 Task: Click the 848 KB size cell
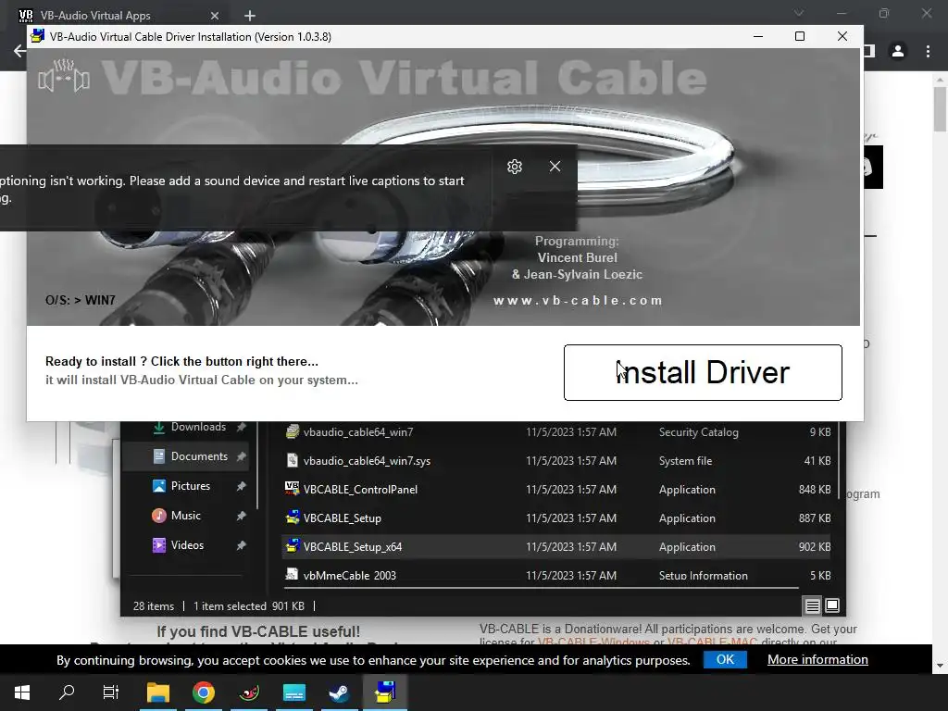pos(815,489)
